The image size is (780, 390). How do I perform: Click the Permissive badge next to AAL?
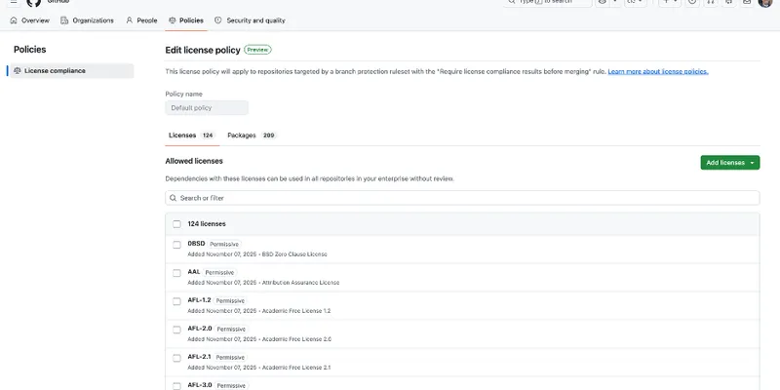click(219, 273)
